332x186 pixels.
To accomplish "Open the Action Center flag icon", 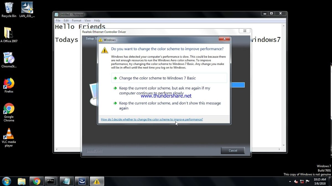I will click(308, 182).
